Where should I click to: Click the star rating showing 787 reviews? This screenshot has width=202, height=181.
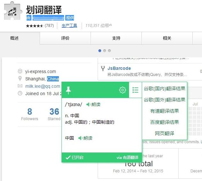click(x=35, y=26)
